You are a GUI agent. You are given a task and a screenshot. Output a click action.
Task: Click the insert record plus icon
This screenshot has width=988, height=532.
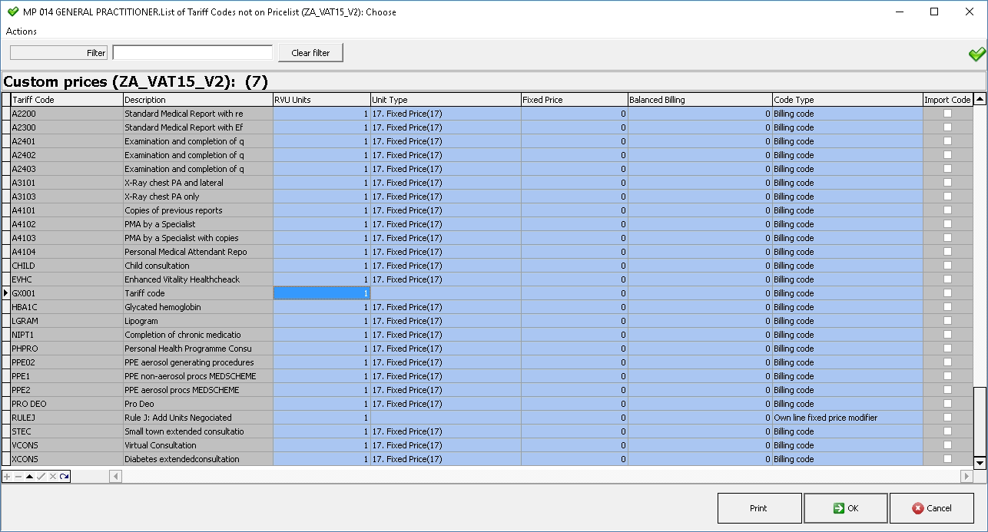coord(7,477)
